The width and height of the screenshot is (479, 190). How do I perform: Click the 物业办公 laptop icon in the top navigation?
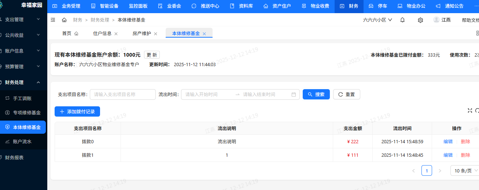[x=400, y=6]
